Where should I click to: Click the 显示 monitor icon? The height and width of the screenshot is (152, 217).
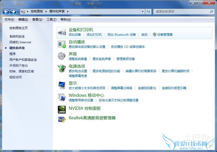pos(62,85)
